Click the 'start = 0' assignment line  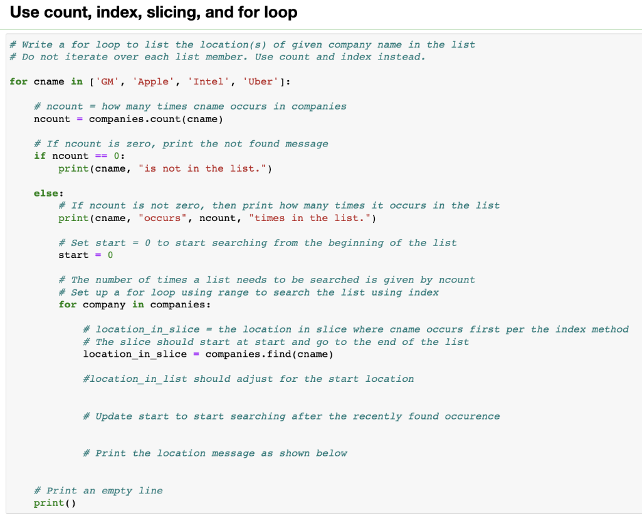click(x=83, y=255)
